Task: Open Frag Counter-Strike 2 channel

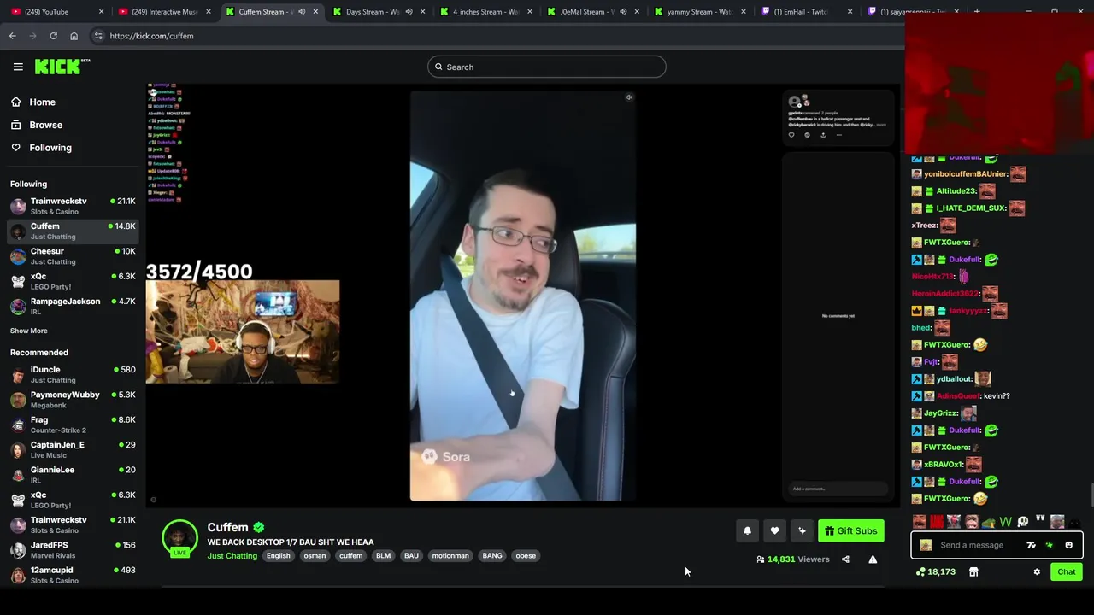Action: click(72, 425)
